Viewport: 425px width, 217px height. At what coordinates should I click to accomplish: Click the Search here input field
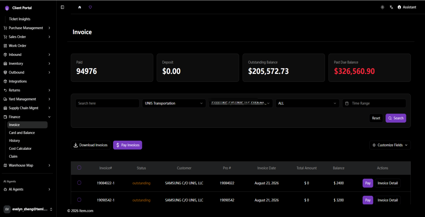pos(107,103)
